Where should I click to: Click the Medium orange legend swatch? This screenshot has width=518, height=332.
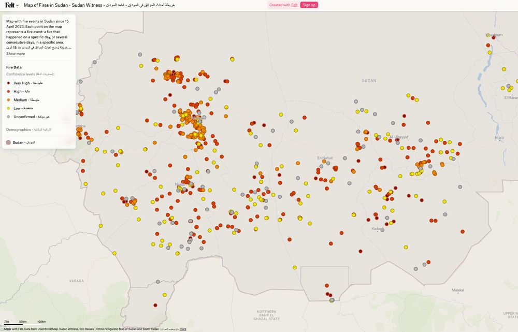tap(9, 100)
